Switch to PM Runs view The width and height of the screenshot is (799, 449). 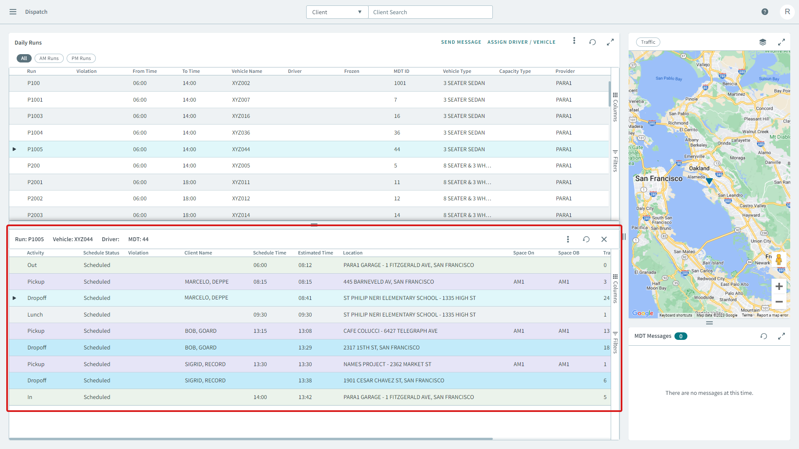pos(81,58)
